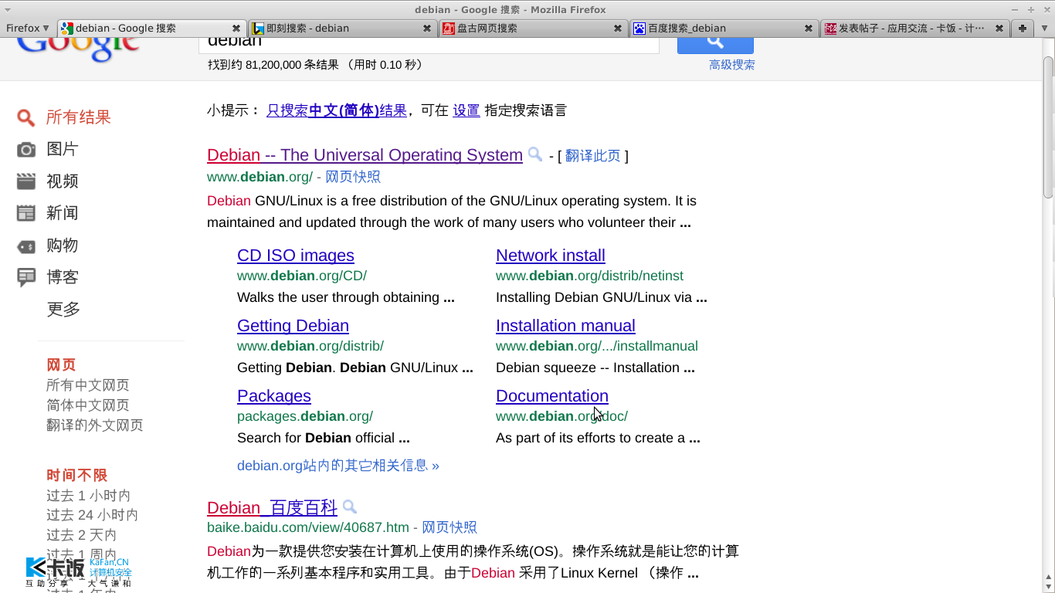The width and height of the screenshot is (1055, 593).
Task: Open the Getting Debian sitelink
Action: (293, 326)
